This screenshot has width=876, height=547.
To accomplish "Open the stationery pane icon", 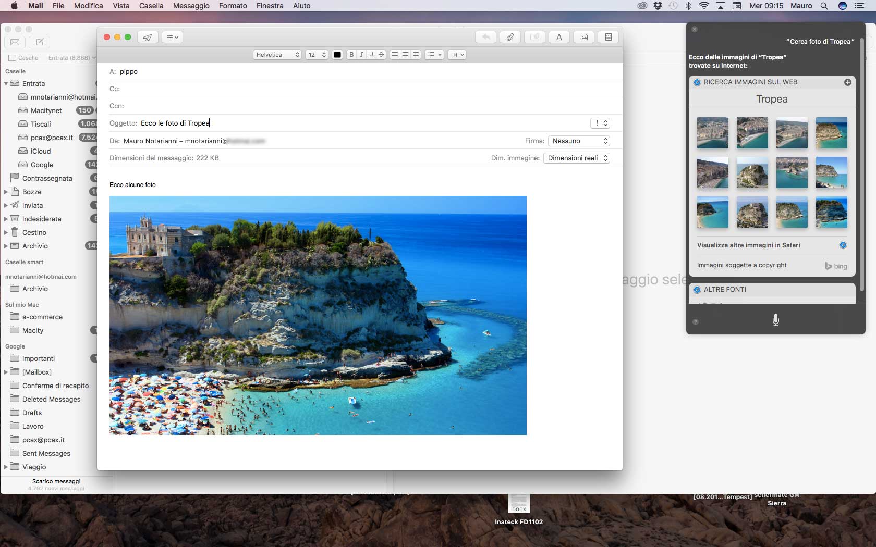I will click(x=608, y=37).
